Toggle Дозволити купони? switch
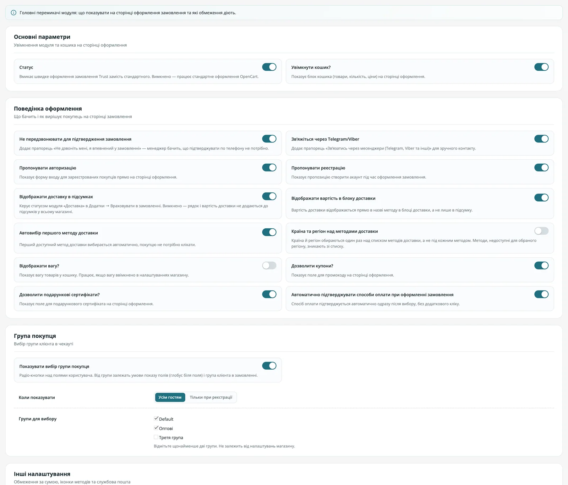Viewport: 568px width, 485px height. pos(541,266)
